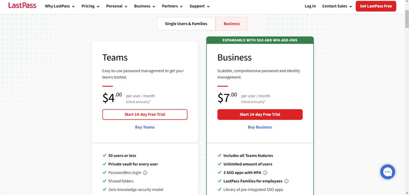Open the Personal navigation menu
409x195 pixels.
point(117,6)
